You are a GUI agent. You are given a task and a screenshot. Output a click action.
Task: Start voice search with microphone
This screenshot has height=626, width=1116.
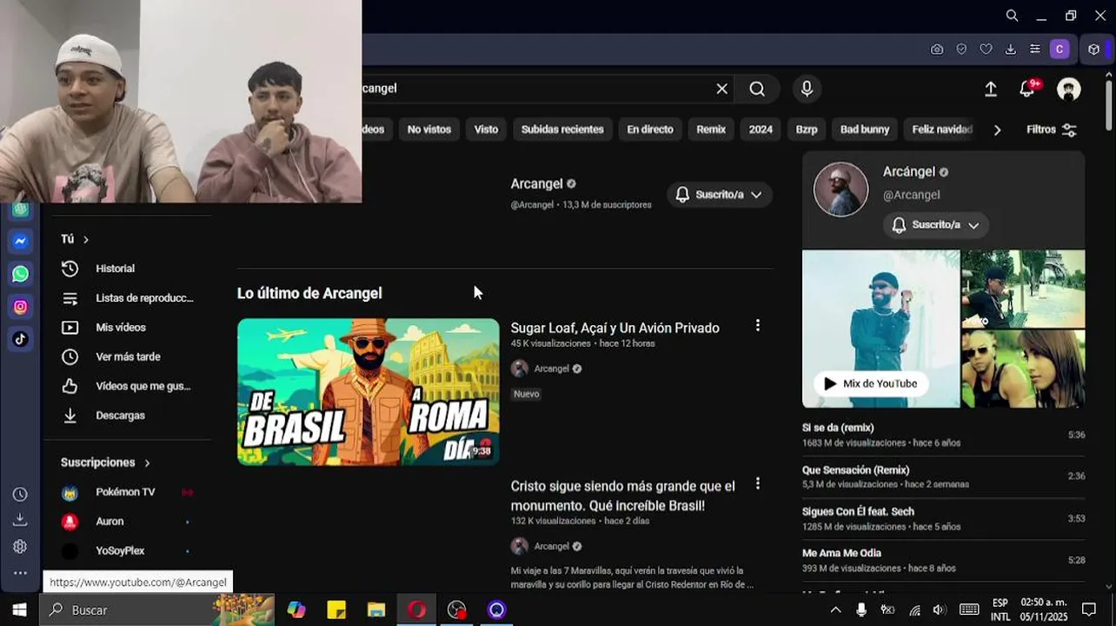coord(807,89)
